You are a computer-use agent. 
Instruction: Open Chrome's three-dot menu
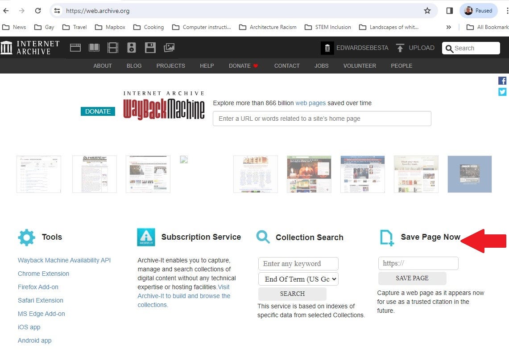(x=507, y=11)
